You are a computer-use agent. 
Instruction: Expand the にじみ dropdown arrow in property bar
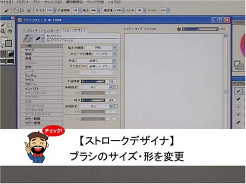[x=144, y=10]
